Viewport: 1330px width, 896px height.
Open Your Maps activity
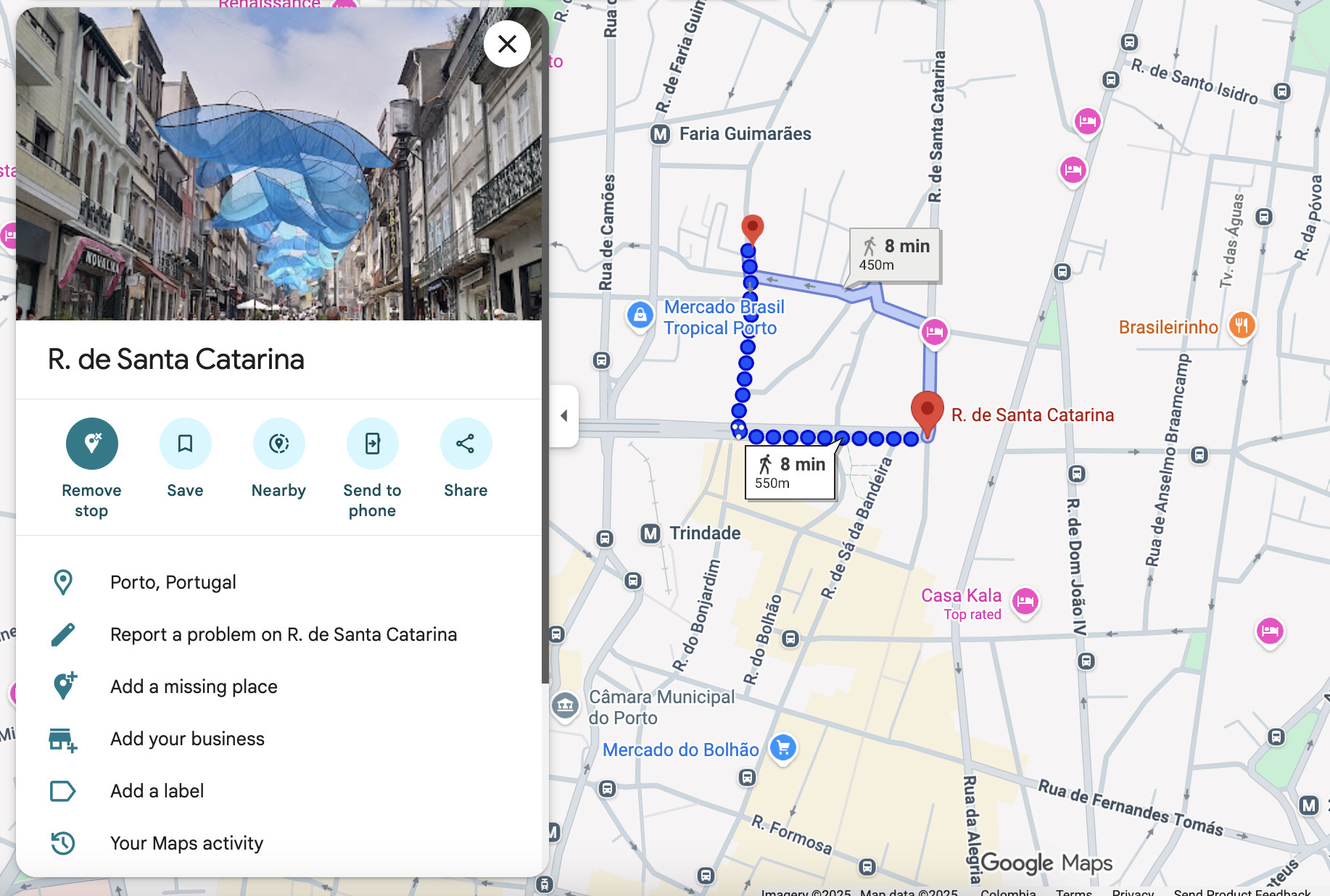pyautogui.click(x=186, y=843)
